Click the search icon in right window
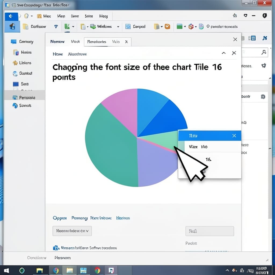This screenshot has height=275, width=275. pyautogui.click(x=264, y=52)
